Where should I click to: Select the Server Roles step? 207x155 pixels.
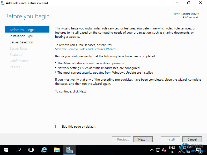click(19, 48)
